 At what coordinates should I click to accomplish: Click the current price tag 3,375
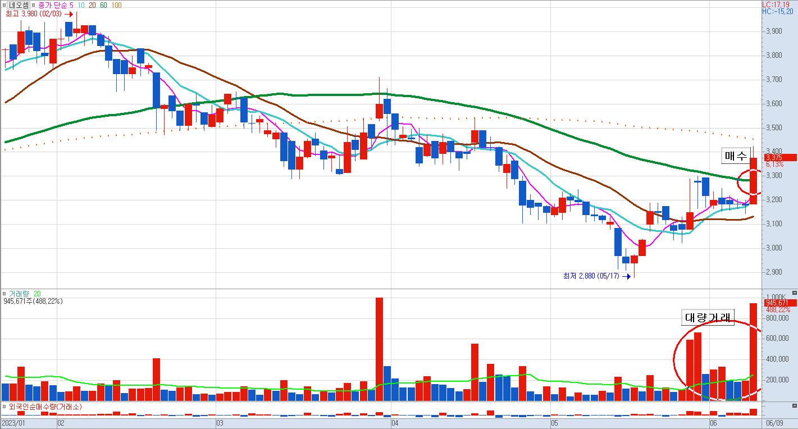pyautogui.click(x=779, y=157)
